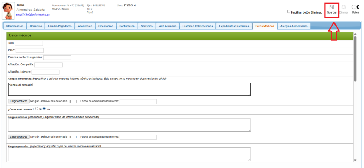This screenshot has height=168, width=364.
Task: Click the first Fecha de caducidad del informe field
Action: pos(138,101)
